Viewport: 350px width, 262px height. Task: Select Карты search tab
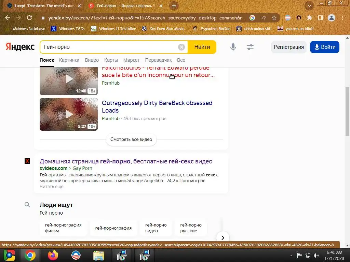tap(111, 60)
